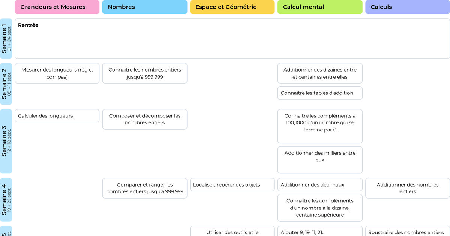Click the Semaine 1 row label
Image resolution: width=450 pixels, height=236 pixels.
[6, 39]
